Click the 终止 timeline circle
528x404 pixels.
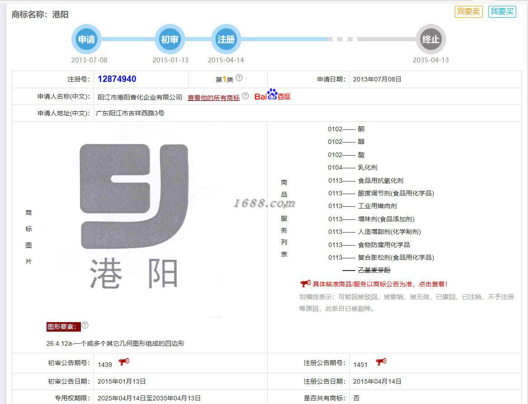point(431,39)
